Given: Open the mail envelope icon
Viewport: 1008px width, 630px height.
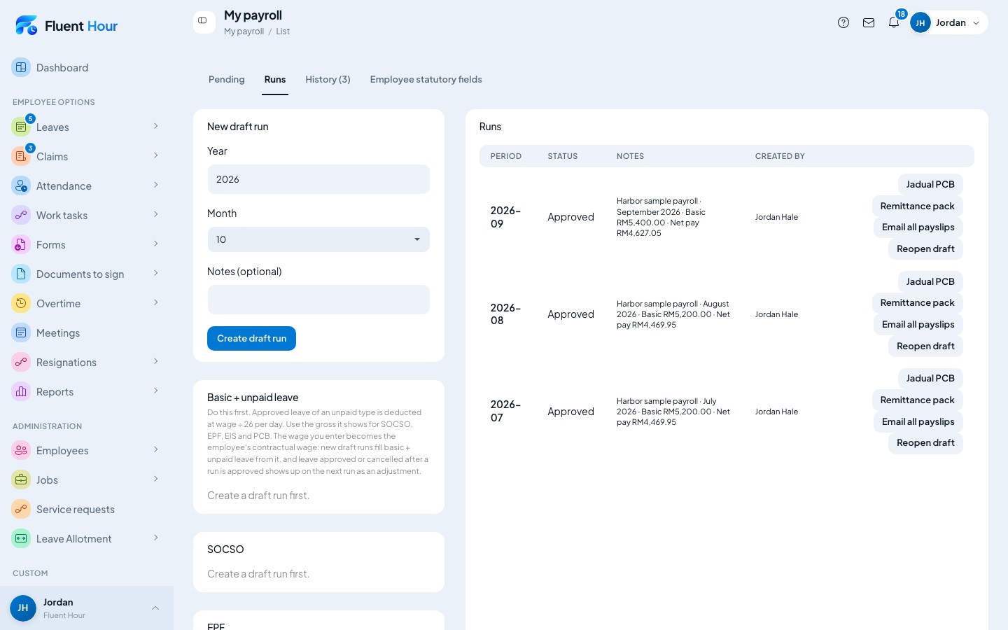Looking at the screenshot, I should (869, 22).
